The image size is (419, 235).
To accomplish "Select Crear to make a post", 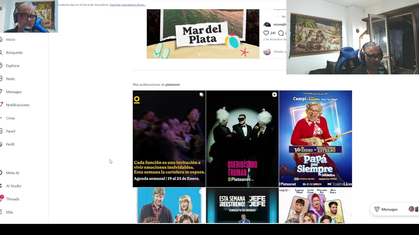I will [x=10, y=118].
